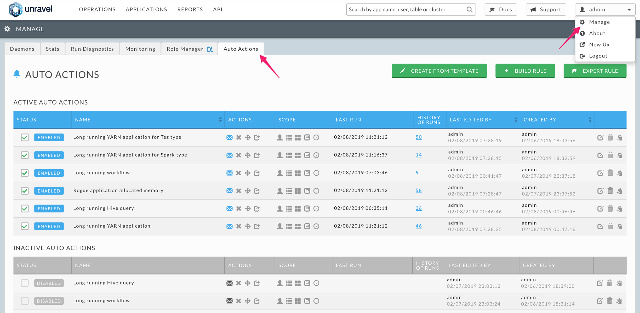Click the user scope icon for Tez type row
The width and height of the screenshot is (640, 313).
tap(280, 137)
